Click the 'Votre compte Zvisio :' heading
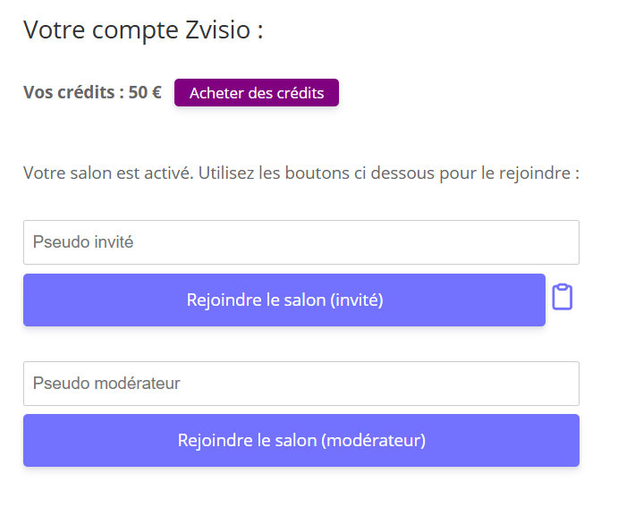This screenshot has width=618, height=524. click(143, 30)
